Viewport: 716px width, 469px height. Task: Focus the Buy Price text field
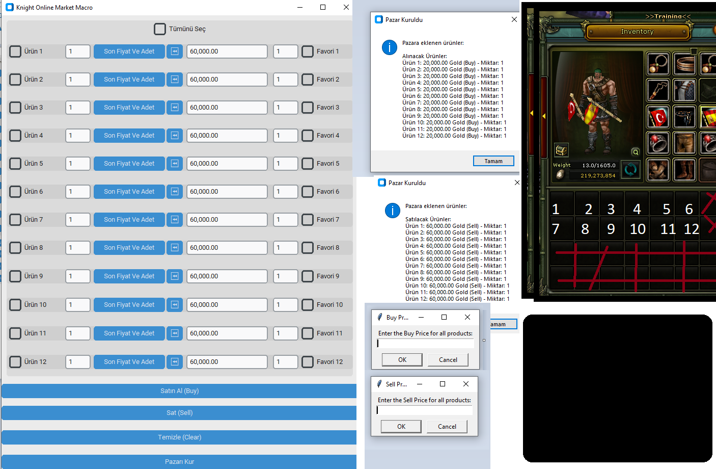425,344
